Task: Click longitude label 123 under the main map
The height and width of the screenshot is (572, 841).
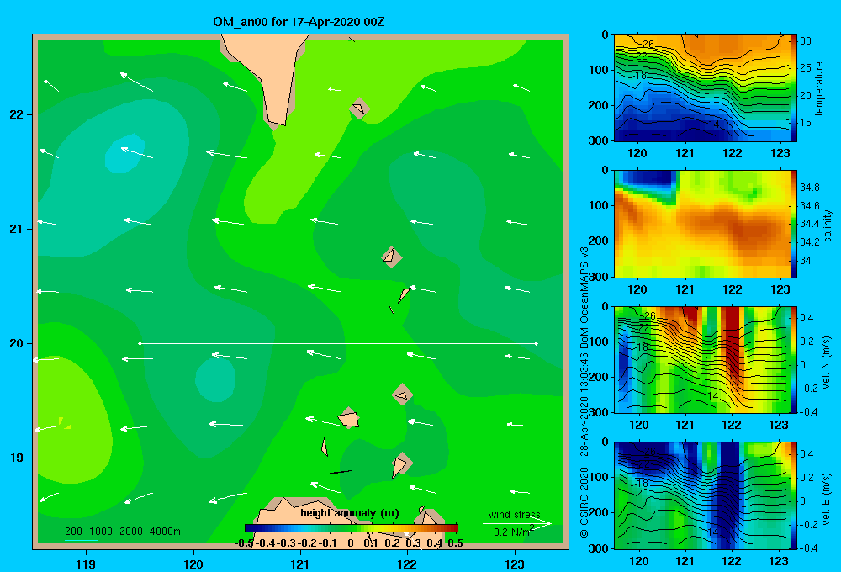Action: 515,564
